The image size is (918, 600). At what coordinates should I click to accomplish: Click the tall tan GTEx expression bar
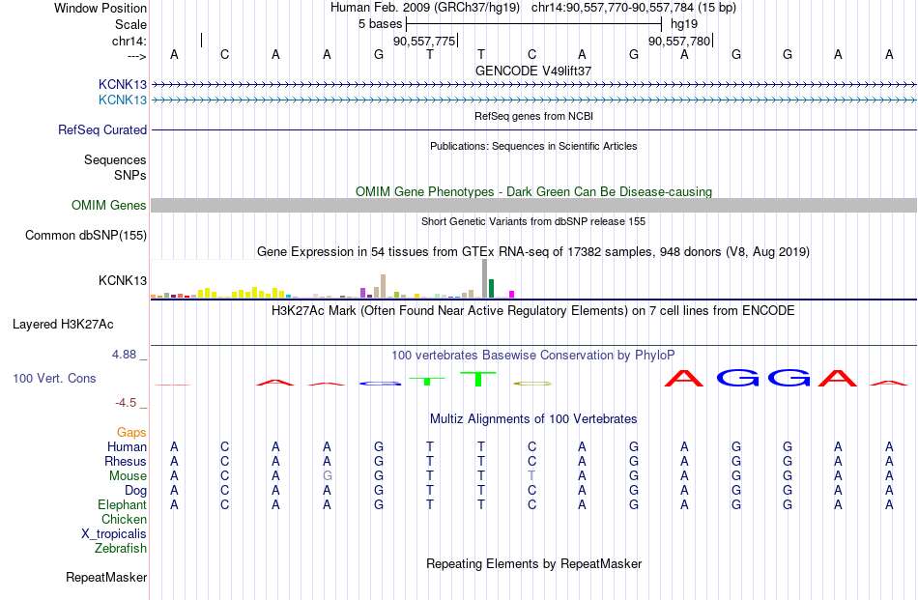coord(383,286)
